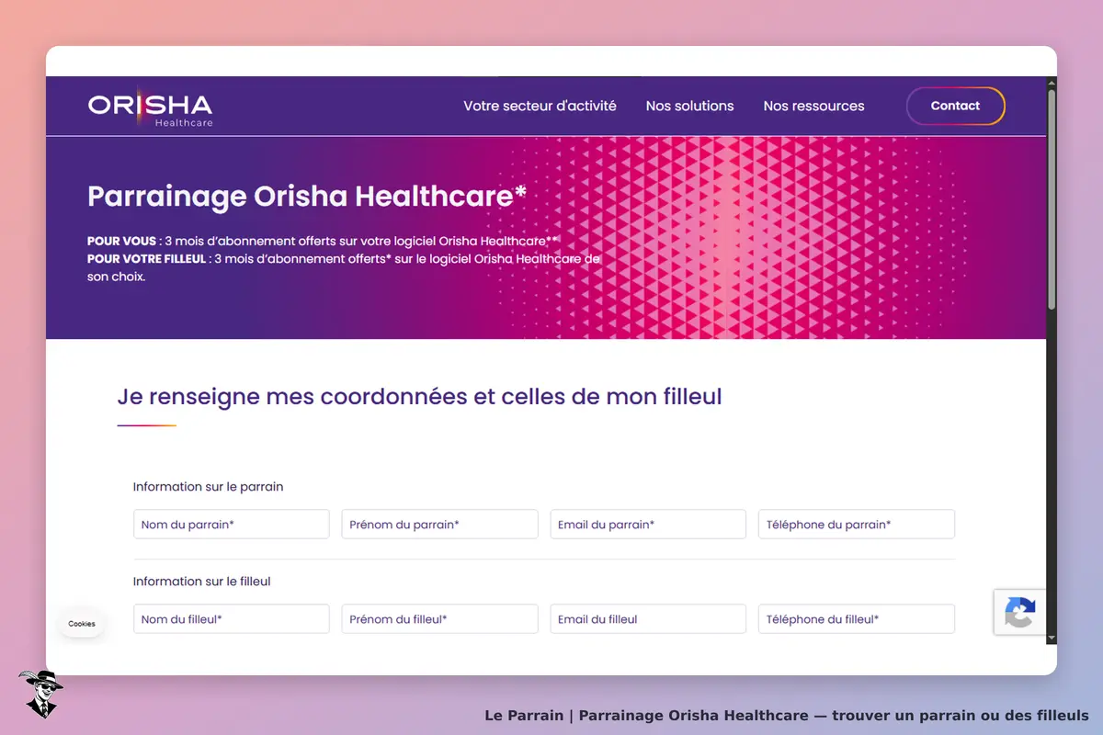Focus the Email du filleul field
1103x735 pixels.
(x=648, y=619)
